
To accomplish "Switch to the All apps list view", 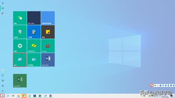I will (3, 14).
